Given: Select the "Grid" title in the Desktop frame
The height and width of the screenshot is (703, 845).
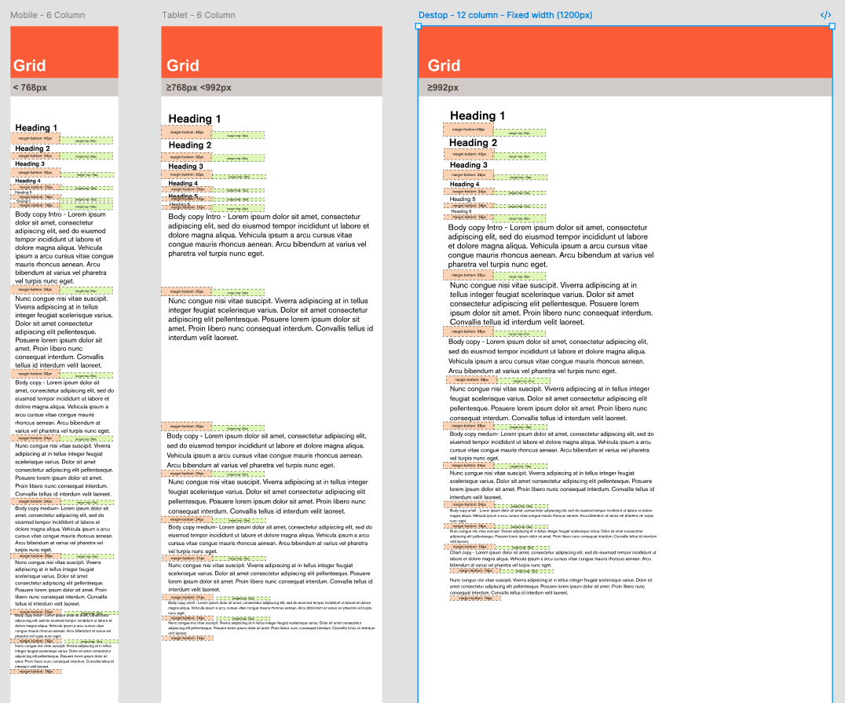Looking at the screenshot, I should pos(444,66).
